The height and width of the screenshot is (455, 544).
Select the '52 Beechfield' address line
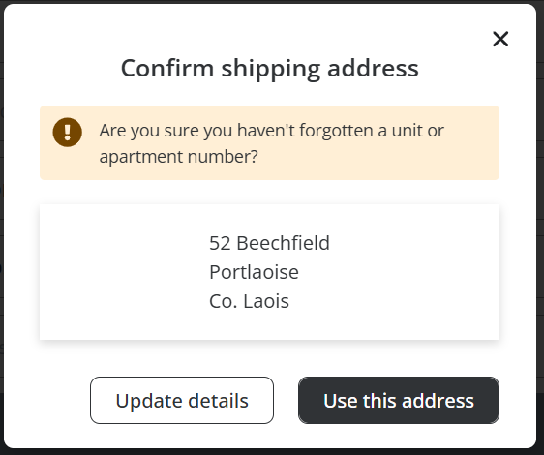pos(269,243)
